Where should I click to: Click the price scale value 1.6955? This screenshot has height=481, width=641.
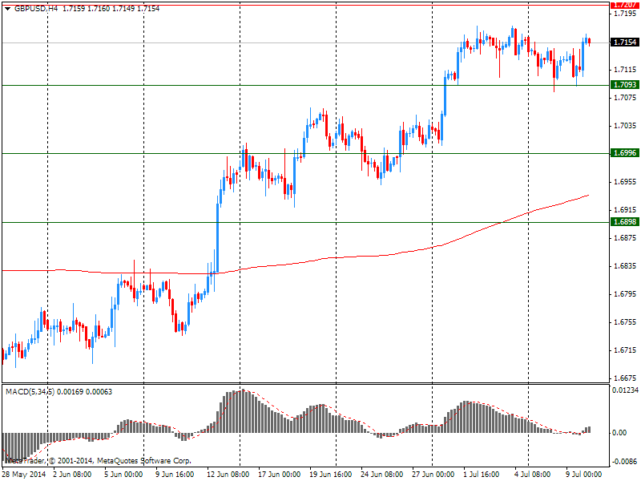625,182
